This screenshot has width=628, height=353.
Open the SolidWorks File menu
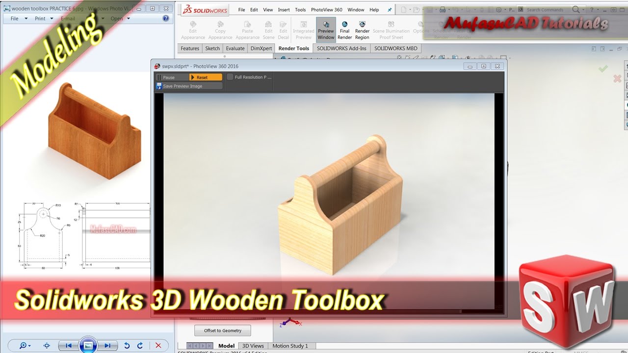click(241, 10)
